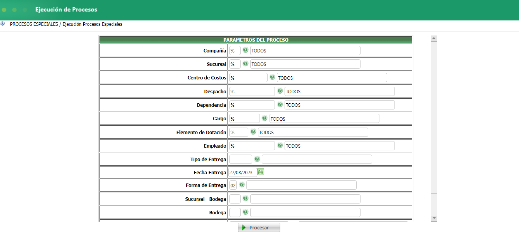Click the Procesar button

(x=259, y=227)
